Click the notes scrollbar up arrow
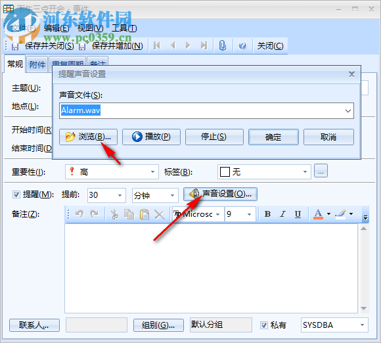This screenshot has height=343, width=381. [363, 229]
